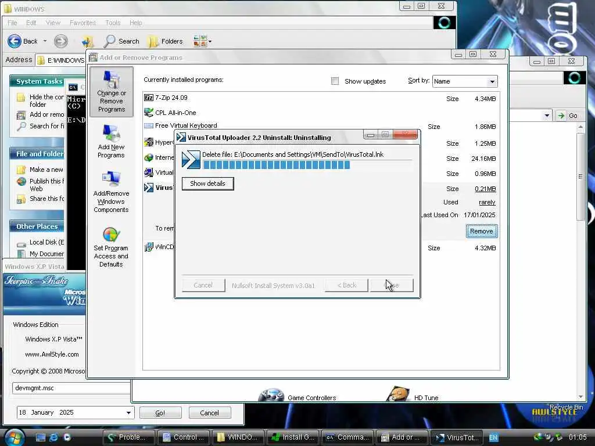The image size is (595, 446).
Task: Click www.AwlStyle.com text
Action: [x=52, y=354]
